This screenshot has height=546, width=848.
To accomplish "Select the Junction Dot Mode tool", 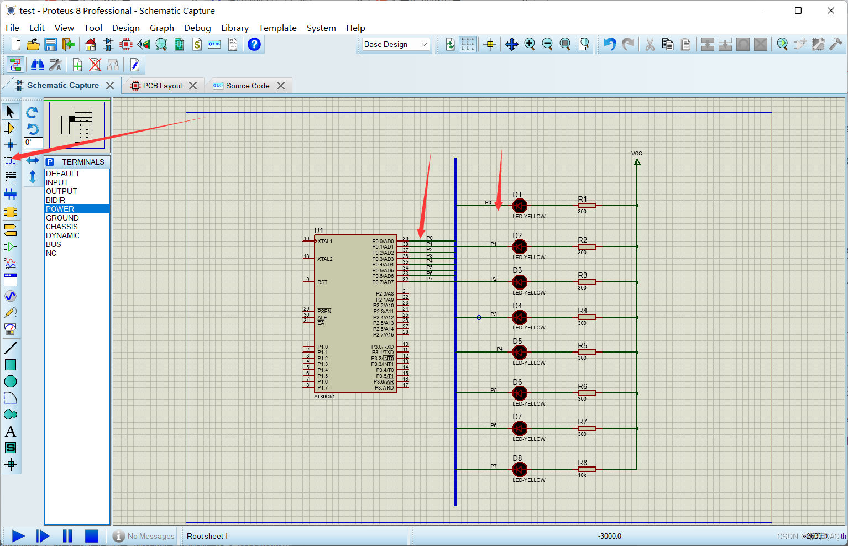I will (x=10, y=145).
